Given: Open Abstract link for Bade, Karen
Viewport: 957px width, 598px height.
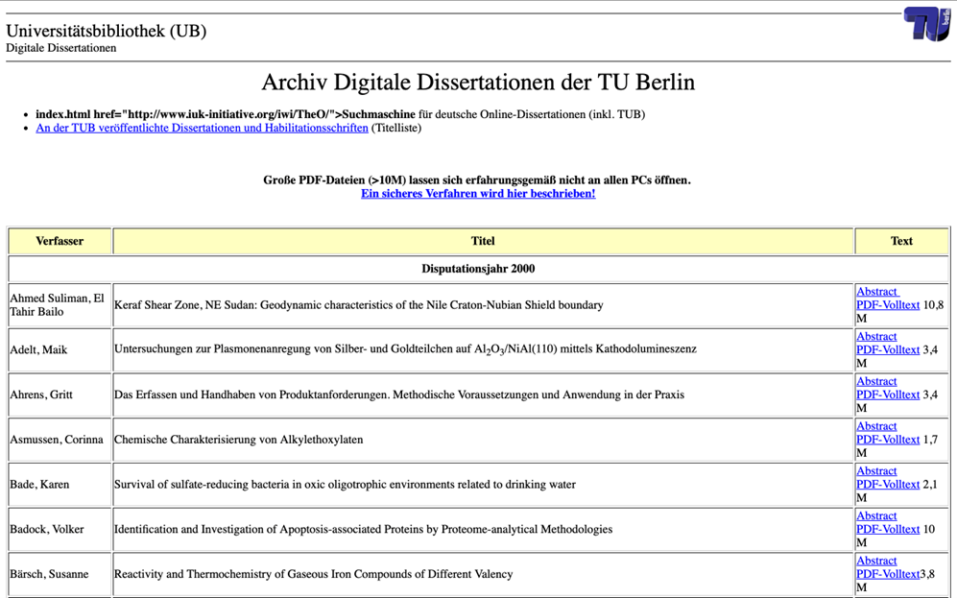Looking at the screenshot, I should coord(876,471).
